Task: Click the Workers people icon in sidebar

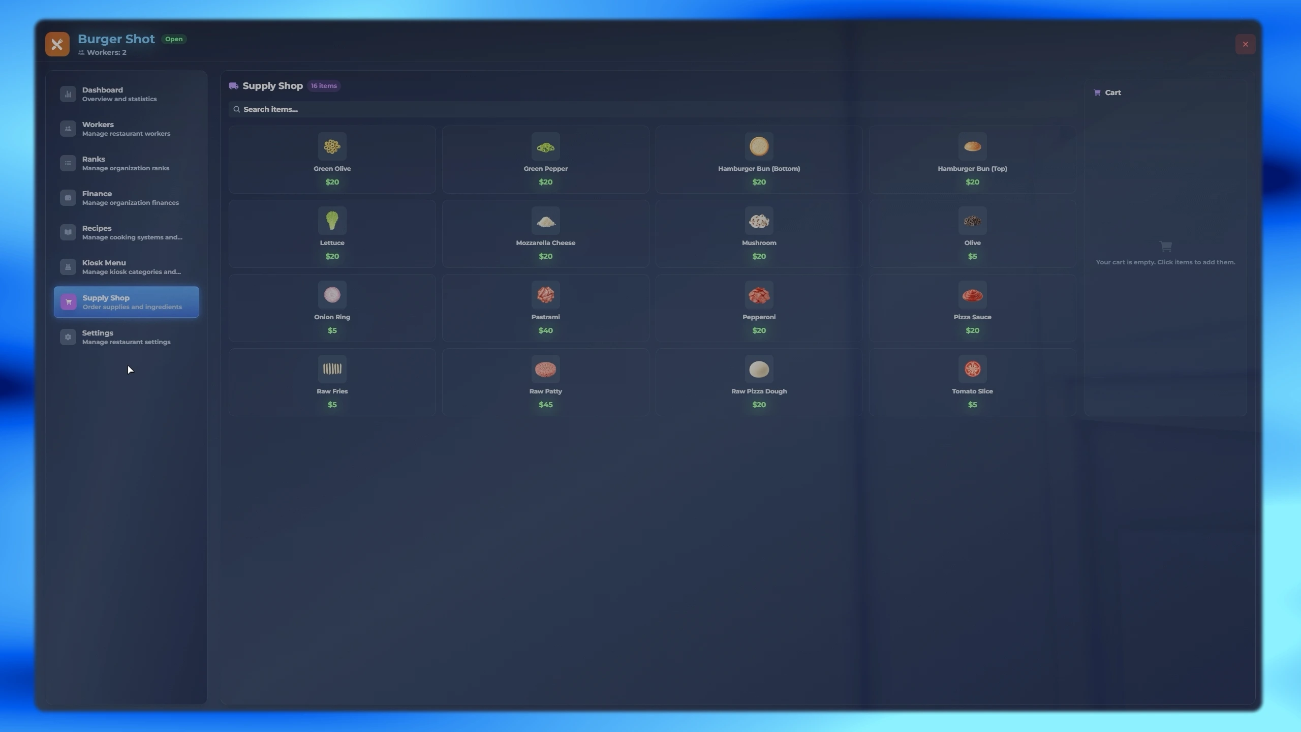Action: point(68,129)
